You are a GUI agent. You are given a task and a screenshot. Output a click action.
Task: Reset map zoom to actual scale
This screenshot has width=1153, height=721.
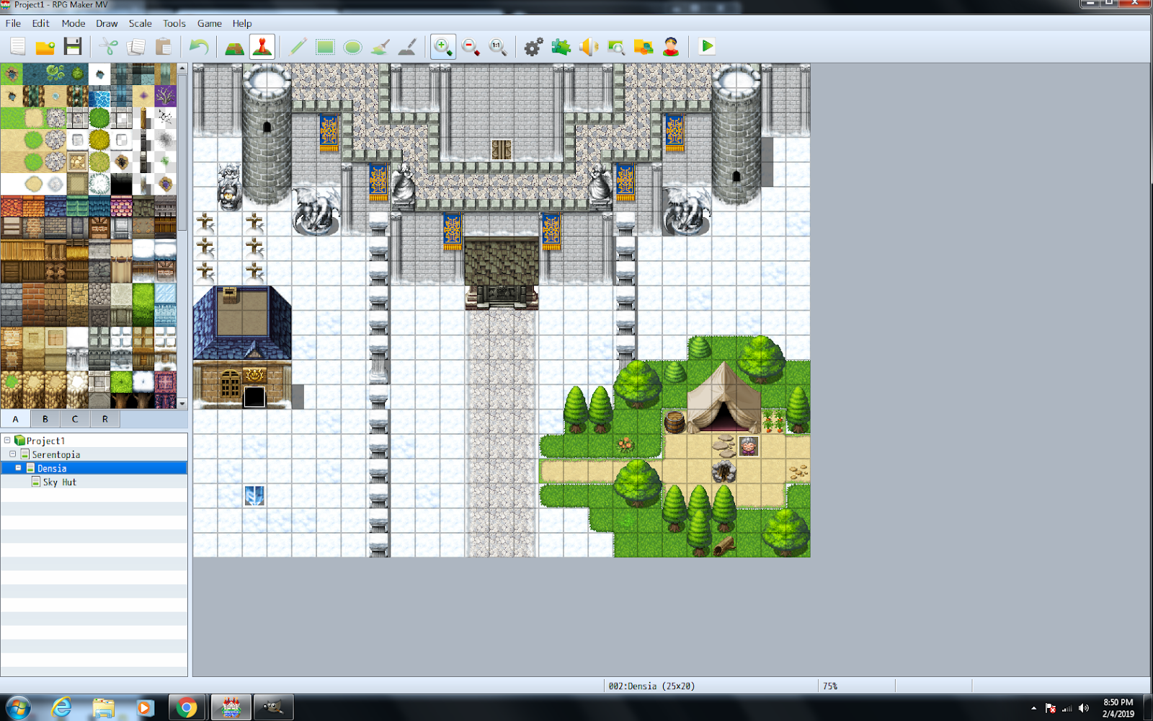coord(498,47)
